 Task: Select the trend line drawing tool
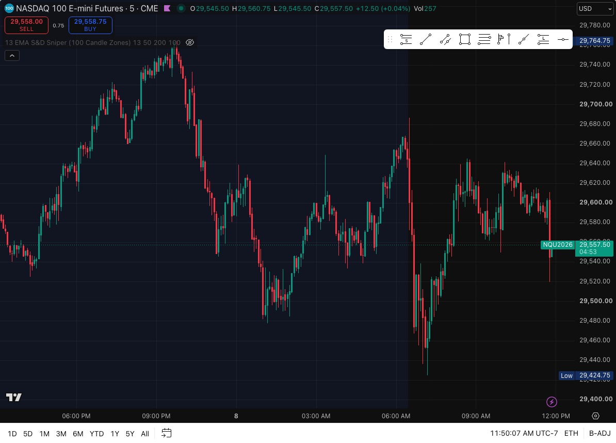point(426,39)
